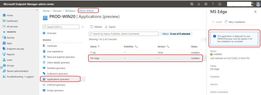Screen dimensions: 261x95
Task: Click the feedback smiley icon
Action: [220, 4]
